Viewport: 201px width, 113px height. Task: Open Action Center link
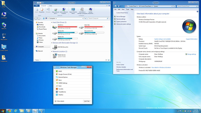(x=120, y=65)
